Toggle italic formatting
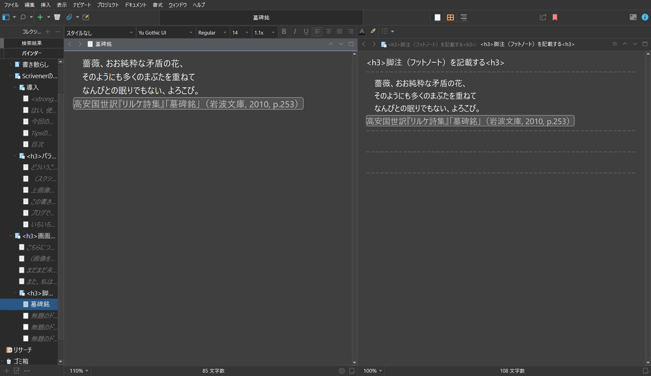651x376 pixels. point(295,32)
